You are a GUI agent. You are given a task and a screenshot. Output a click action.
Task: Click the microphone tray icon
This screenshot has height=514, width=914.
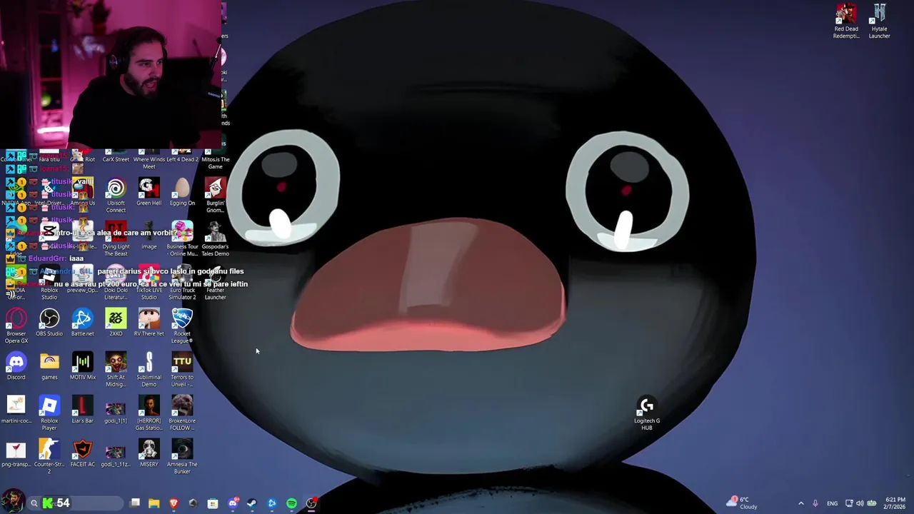pos(815,503)
